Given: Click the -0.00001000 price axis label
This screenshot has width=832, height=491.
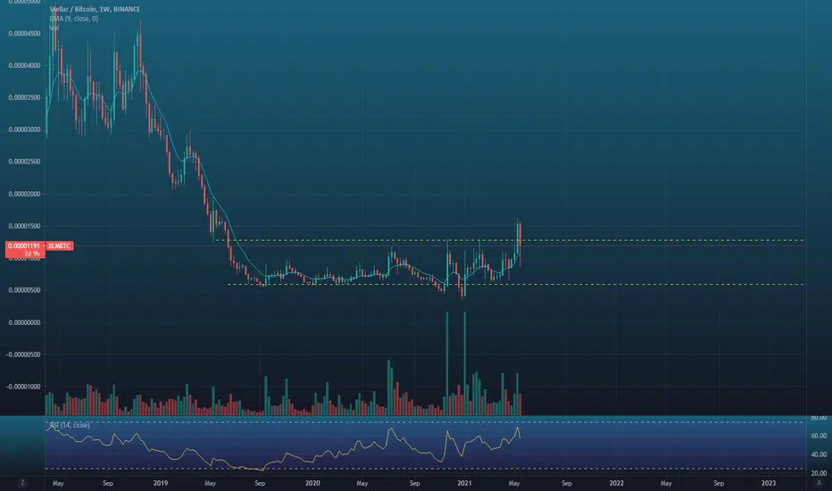Looking at the screenshot, I should [23, 387].
